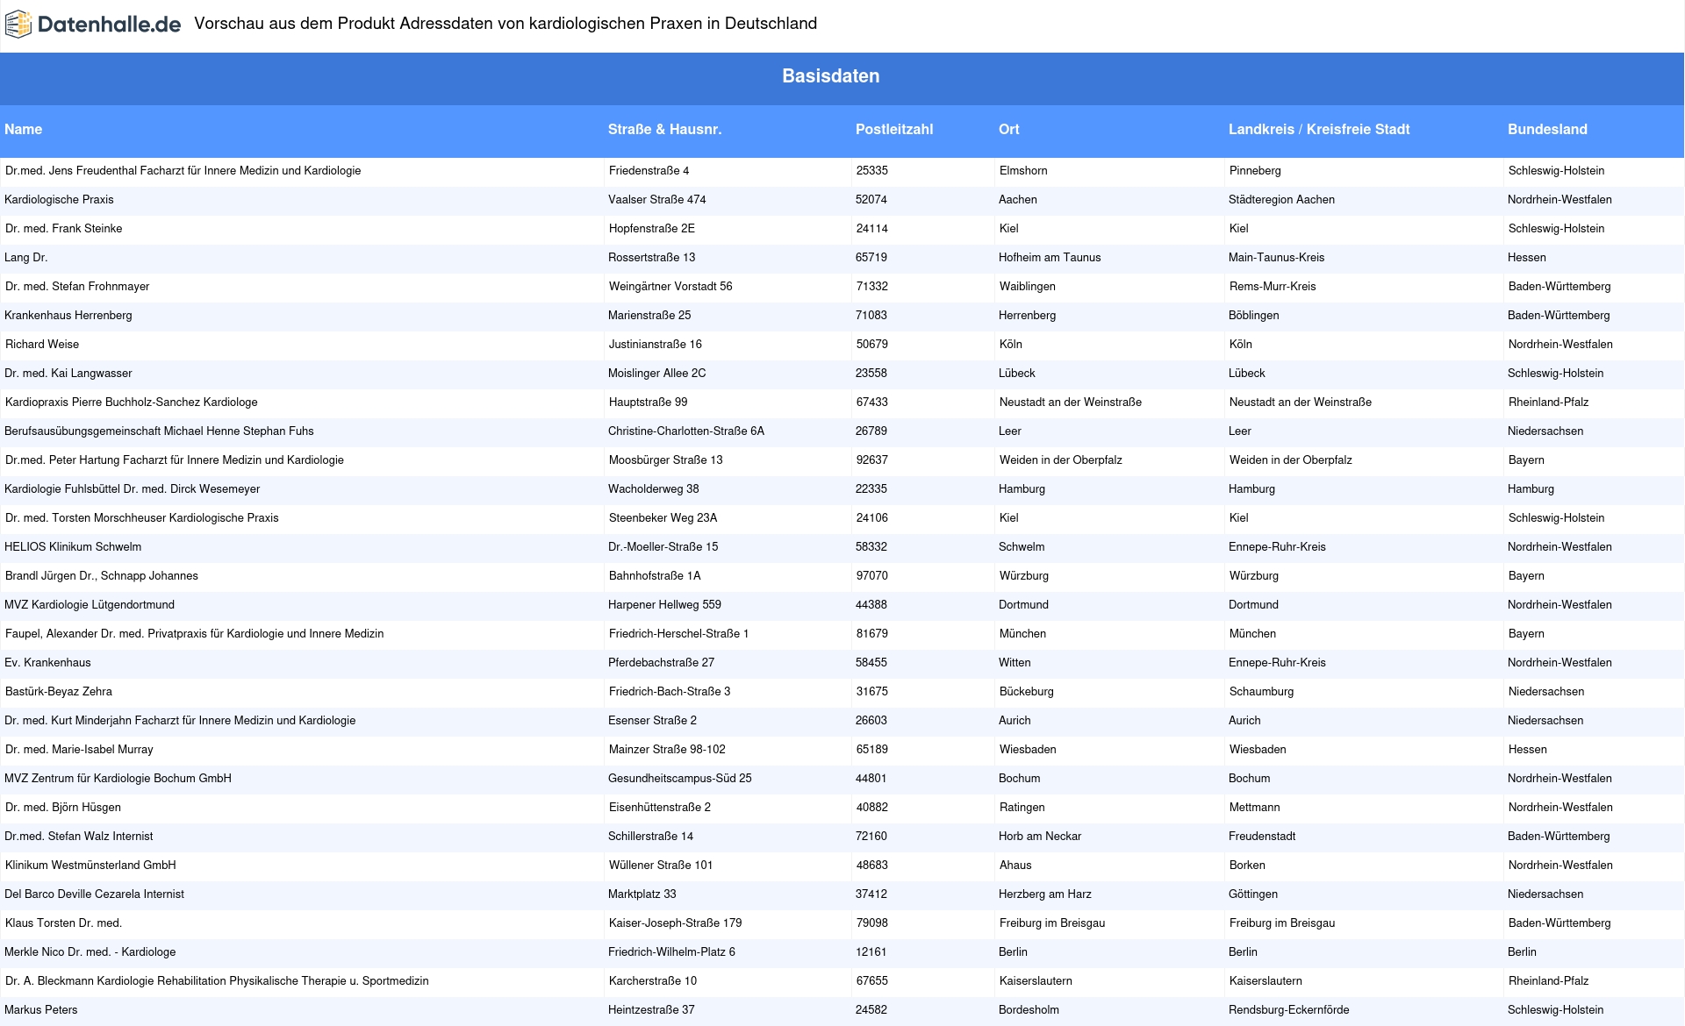The image size is (1685, 1026).
Task: Click street Christine-Charlotten-Straße 6A
Action: [685, 431]
